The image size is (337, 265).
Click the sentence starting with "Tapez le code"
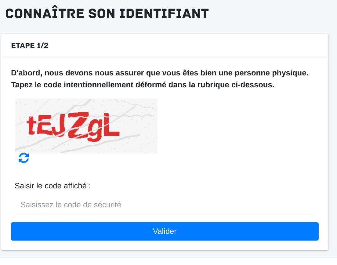point(143,85)
